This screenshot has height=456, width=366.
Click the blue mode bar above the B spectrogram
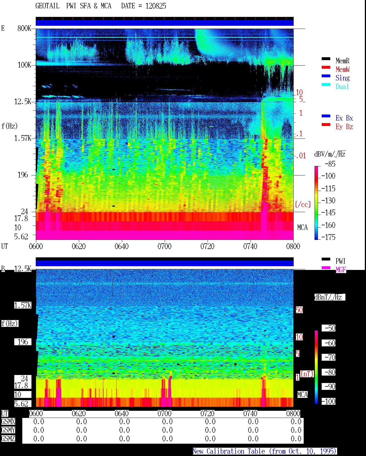click(165, 263)
